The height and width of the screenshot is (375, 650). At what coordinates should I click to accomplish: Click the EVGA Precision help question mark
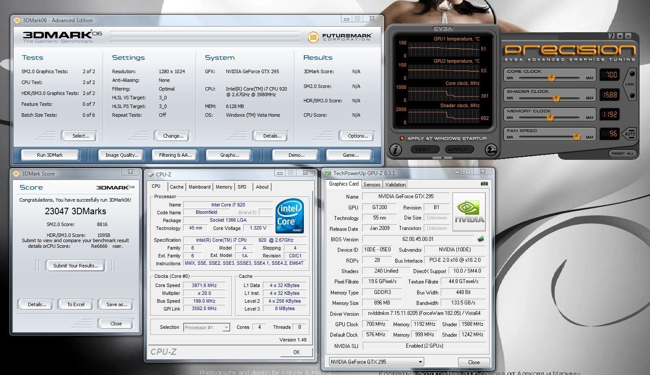coord(612,36)
